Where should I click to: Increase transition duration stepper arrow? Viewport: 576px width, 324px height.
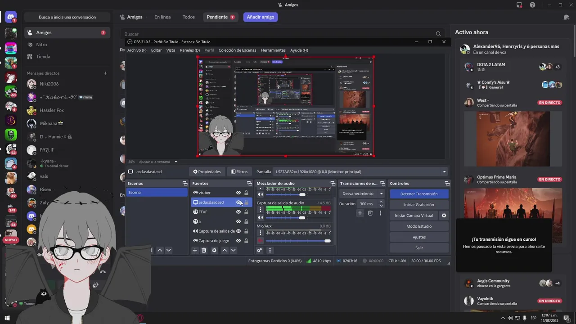click(381, 202)
